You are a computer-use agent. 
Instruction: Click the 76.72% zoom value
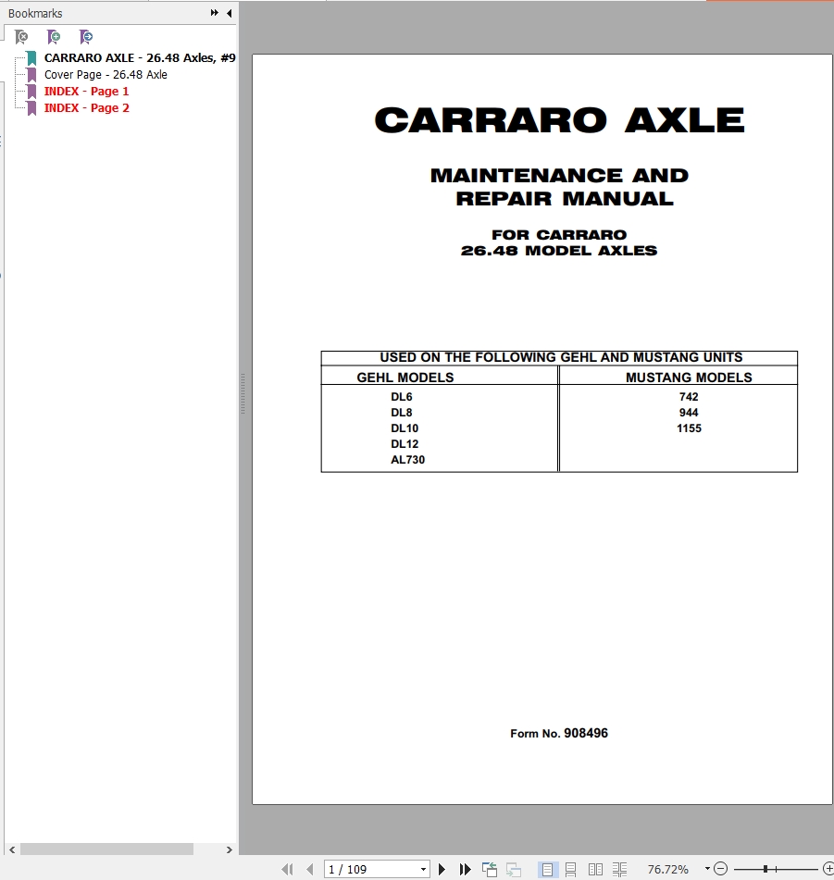click(668, 869)
